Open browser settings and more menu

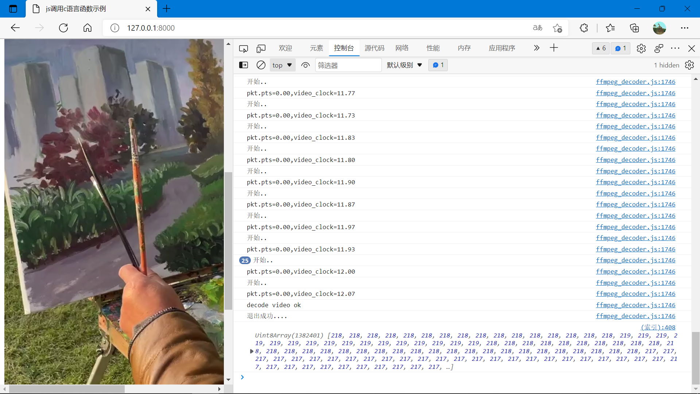pos(685,28)
